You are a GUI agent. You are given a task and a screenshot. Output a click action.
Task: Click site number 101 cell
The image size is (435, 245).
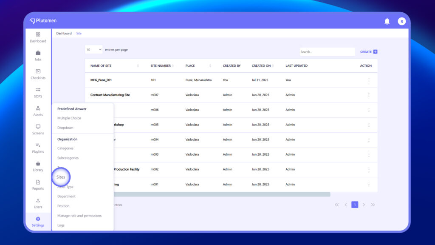(153, 80)
